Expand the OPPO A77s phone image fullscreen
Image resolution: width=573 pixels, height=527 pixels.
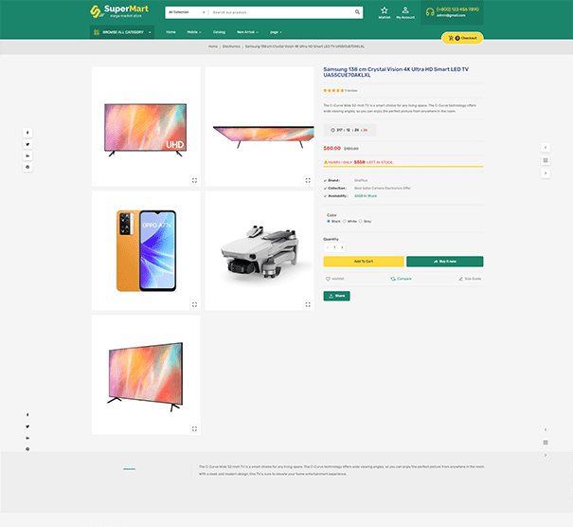coord(194,304)
